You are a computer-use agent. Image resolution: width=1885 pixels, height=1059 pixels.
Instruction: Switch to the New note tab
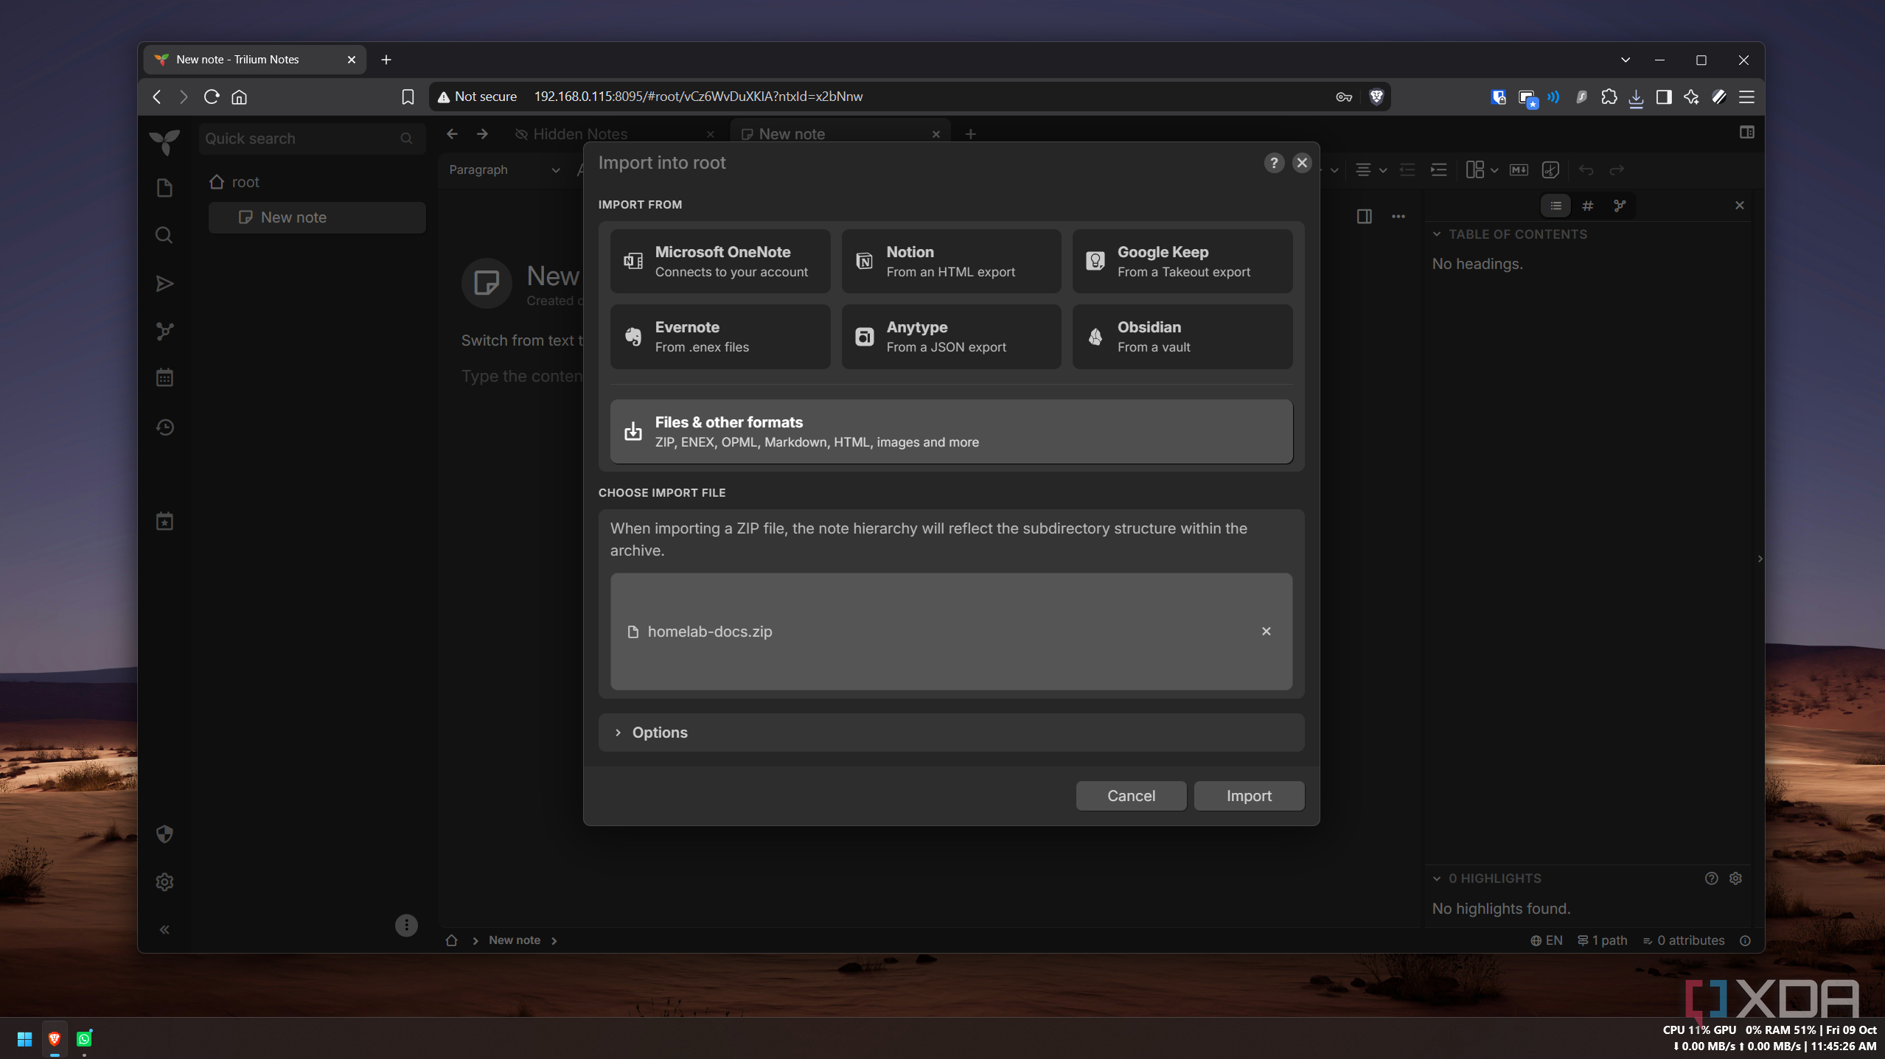[x=792, y=134]
